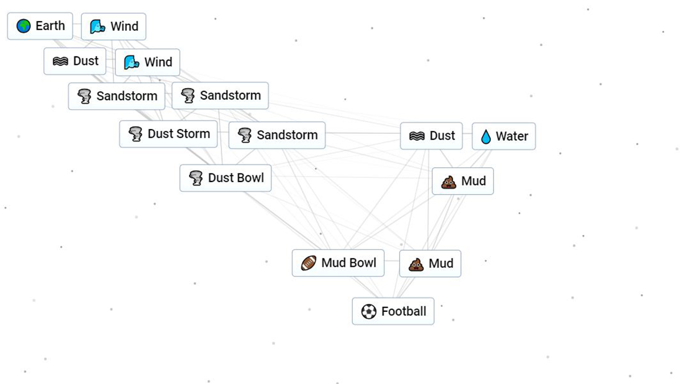The image size is (683, 384).
Task: Select the Earth element tile
Action: coord(40,26)
